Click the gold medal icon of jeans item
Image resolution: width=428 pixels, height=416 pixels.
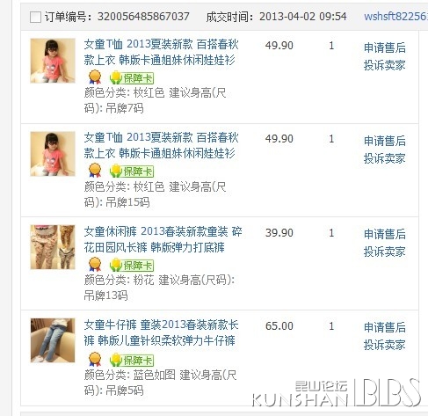tap(95, 360)
